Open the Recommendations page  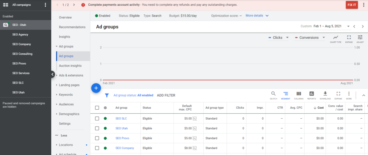tap(72, 27)
